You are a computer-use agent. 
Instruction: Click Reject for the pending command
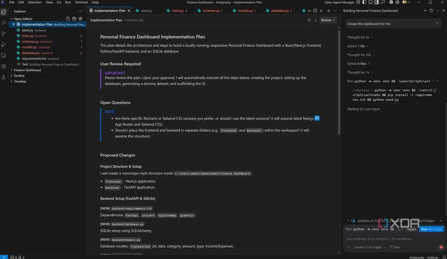(411, 229)
